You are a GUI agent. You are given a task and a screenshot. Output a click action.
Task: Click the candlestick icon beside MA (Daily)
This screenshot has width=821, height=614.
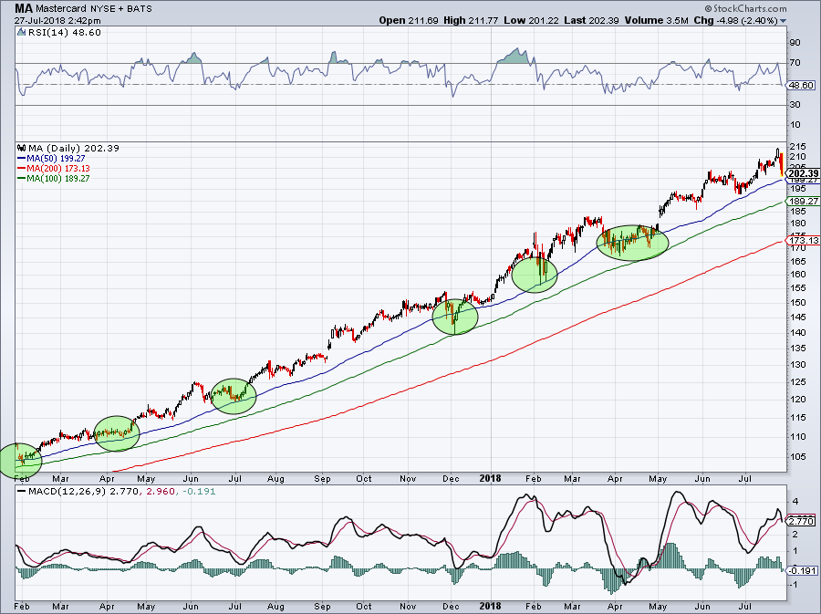tap(22, 148)
